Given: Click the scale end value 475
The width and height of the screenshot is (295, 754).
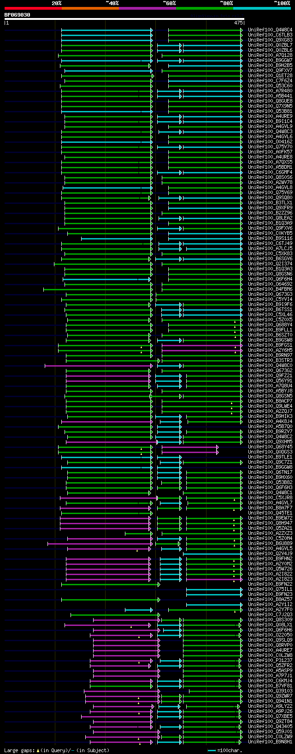Looking at the screenshot, I should tap(238, 23).
